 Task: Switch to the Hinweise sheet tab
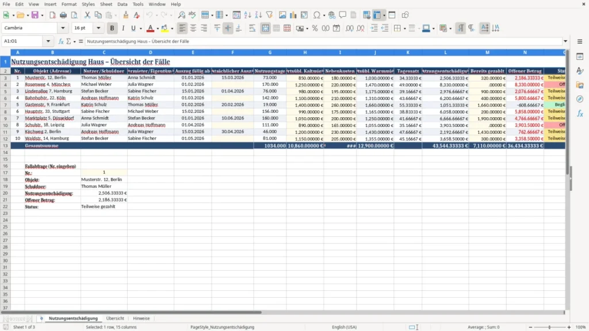[x=141, y=318]
